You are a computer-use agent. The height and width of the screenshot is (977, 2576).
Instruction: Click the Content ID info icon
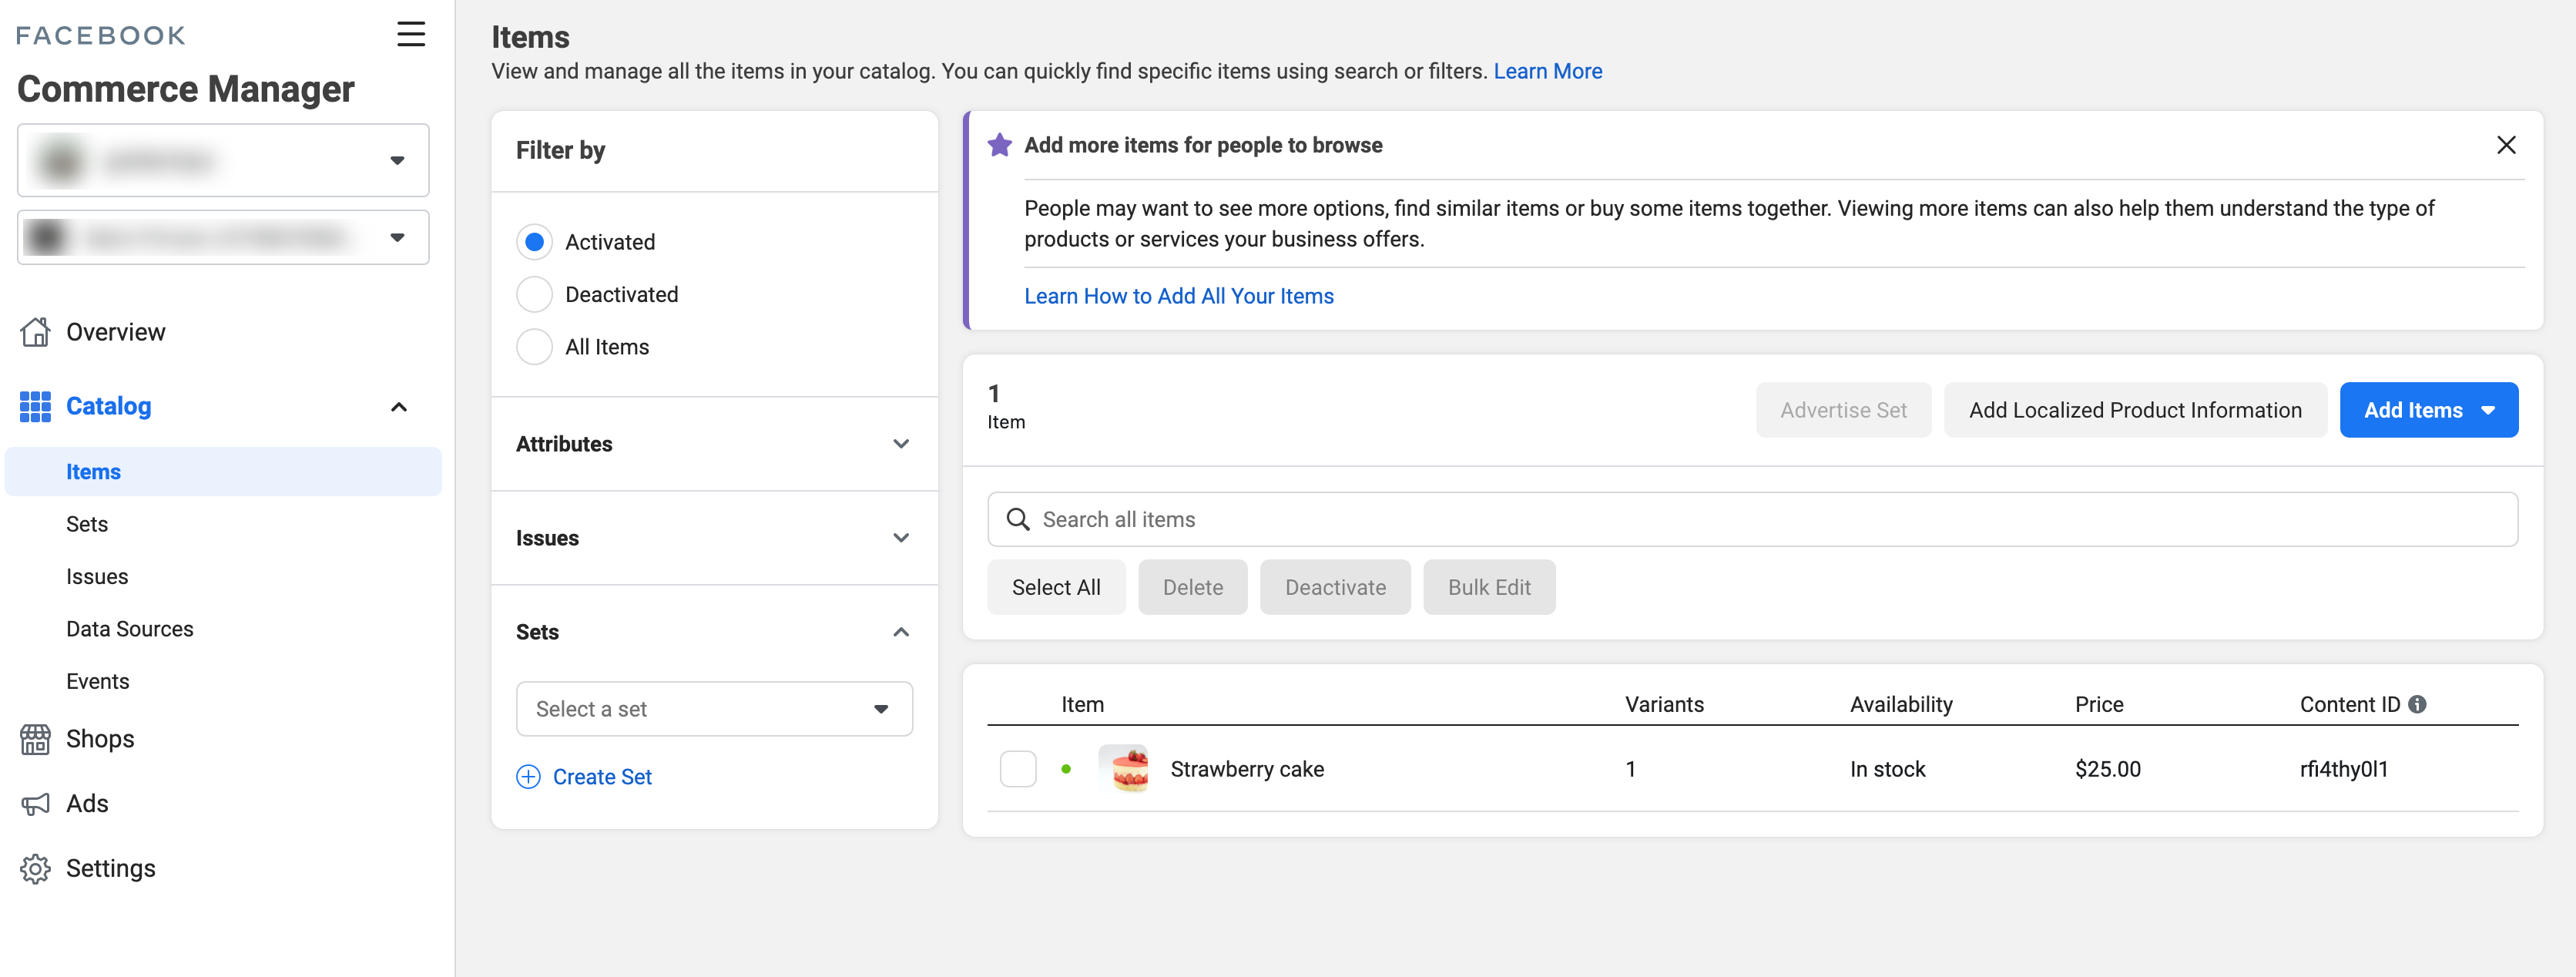(2417, 704)
